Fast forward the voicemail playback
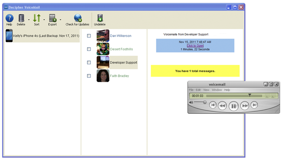 coord(245,106)
